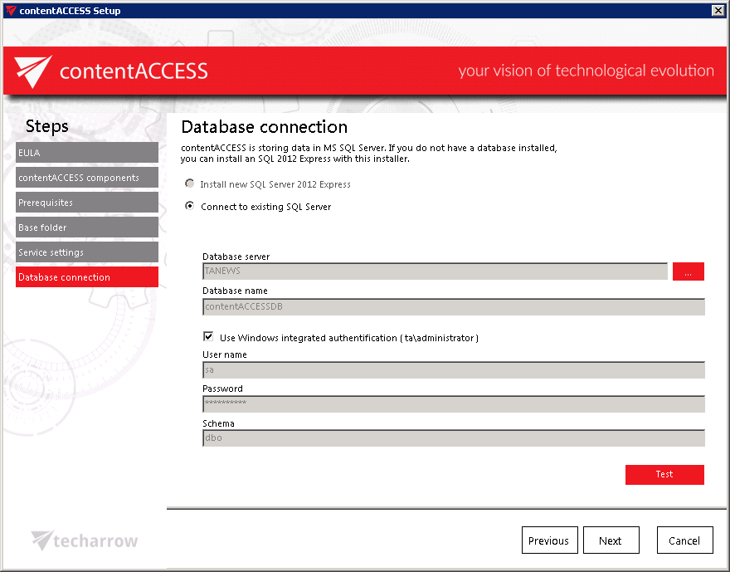Open the contentACCESS components step
Viewport: 730px width, 572px height.
[x=86, y=178]
